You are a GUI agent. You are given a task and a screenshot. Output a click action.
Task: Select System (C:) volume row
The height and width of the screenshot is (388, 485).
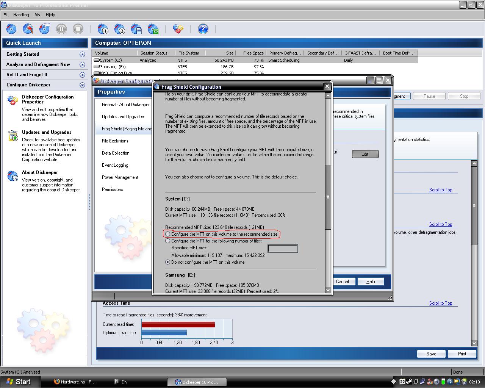coord(255,60)
